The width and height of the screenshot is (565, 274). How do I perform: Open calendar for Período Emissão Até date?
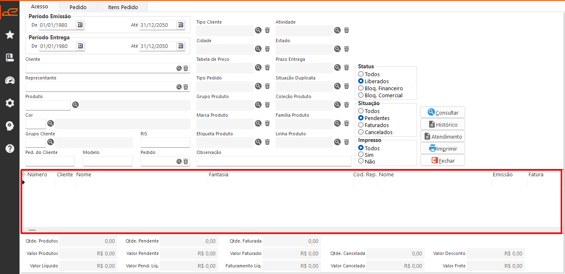coord(180,25)
